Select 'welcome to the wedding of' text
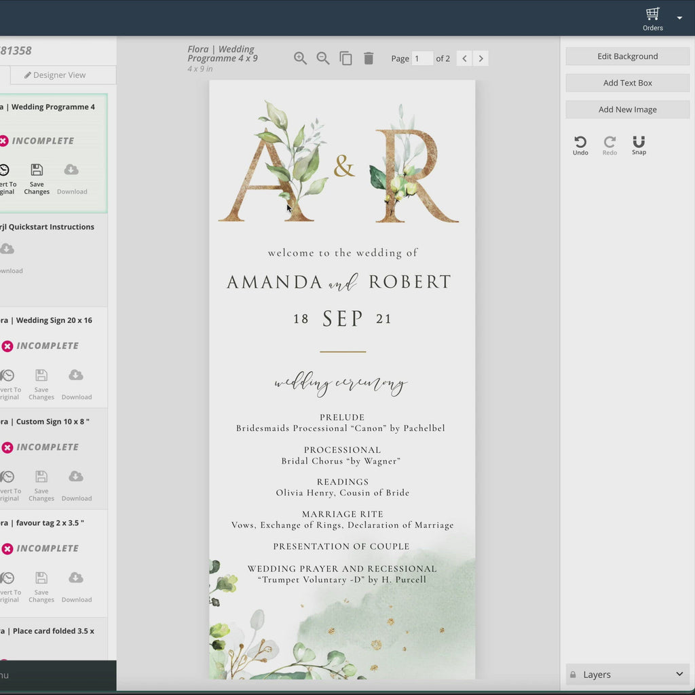 point(343,252)
